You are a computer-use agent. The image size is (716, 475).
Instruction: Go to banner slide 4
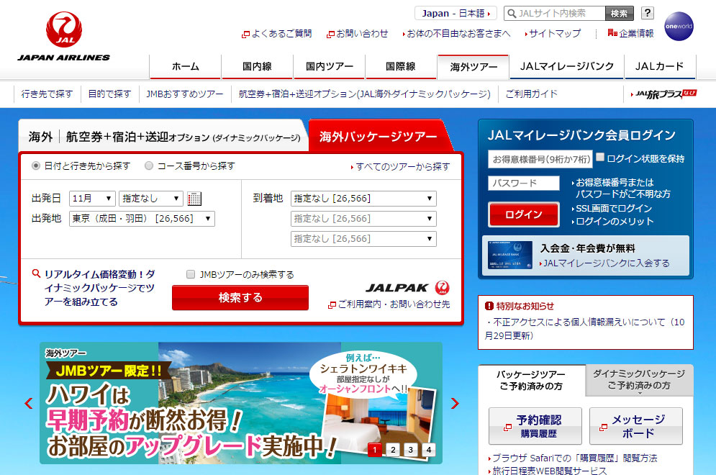click(429, 449)
